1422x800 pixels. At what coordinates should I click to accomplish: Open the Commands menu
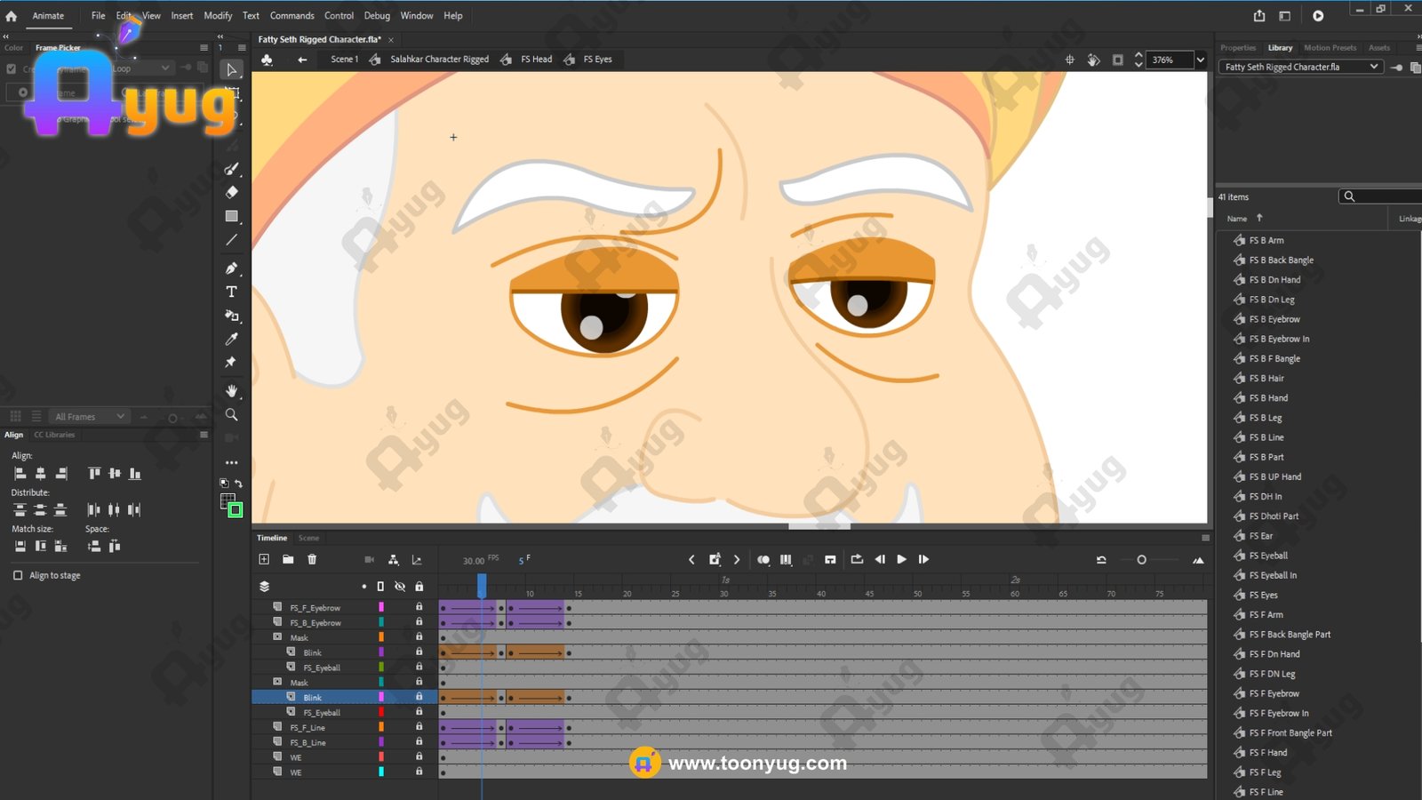click(x=292, y=16)
